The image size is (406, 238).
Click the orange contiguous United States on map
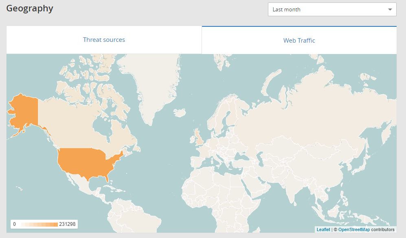(x=86, y=162)
